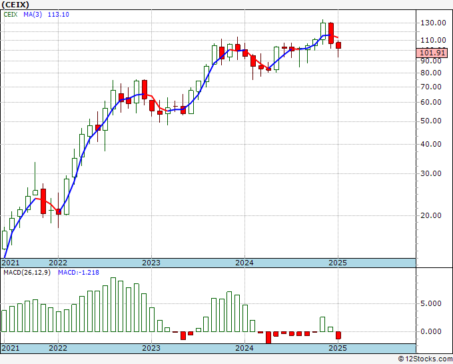This screenshot has height=364, width=453.
Task: Click the MACD:-1.218 value label
Action: tap(79, 273)
